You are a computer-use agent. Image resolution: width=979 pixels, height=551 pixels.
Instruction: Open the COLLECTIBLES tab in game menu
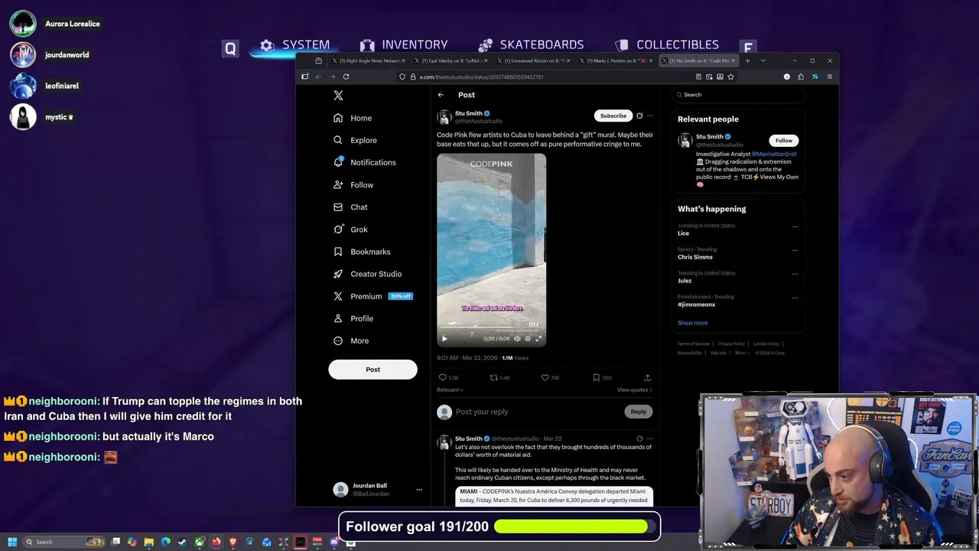point(668,45)
